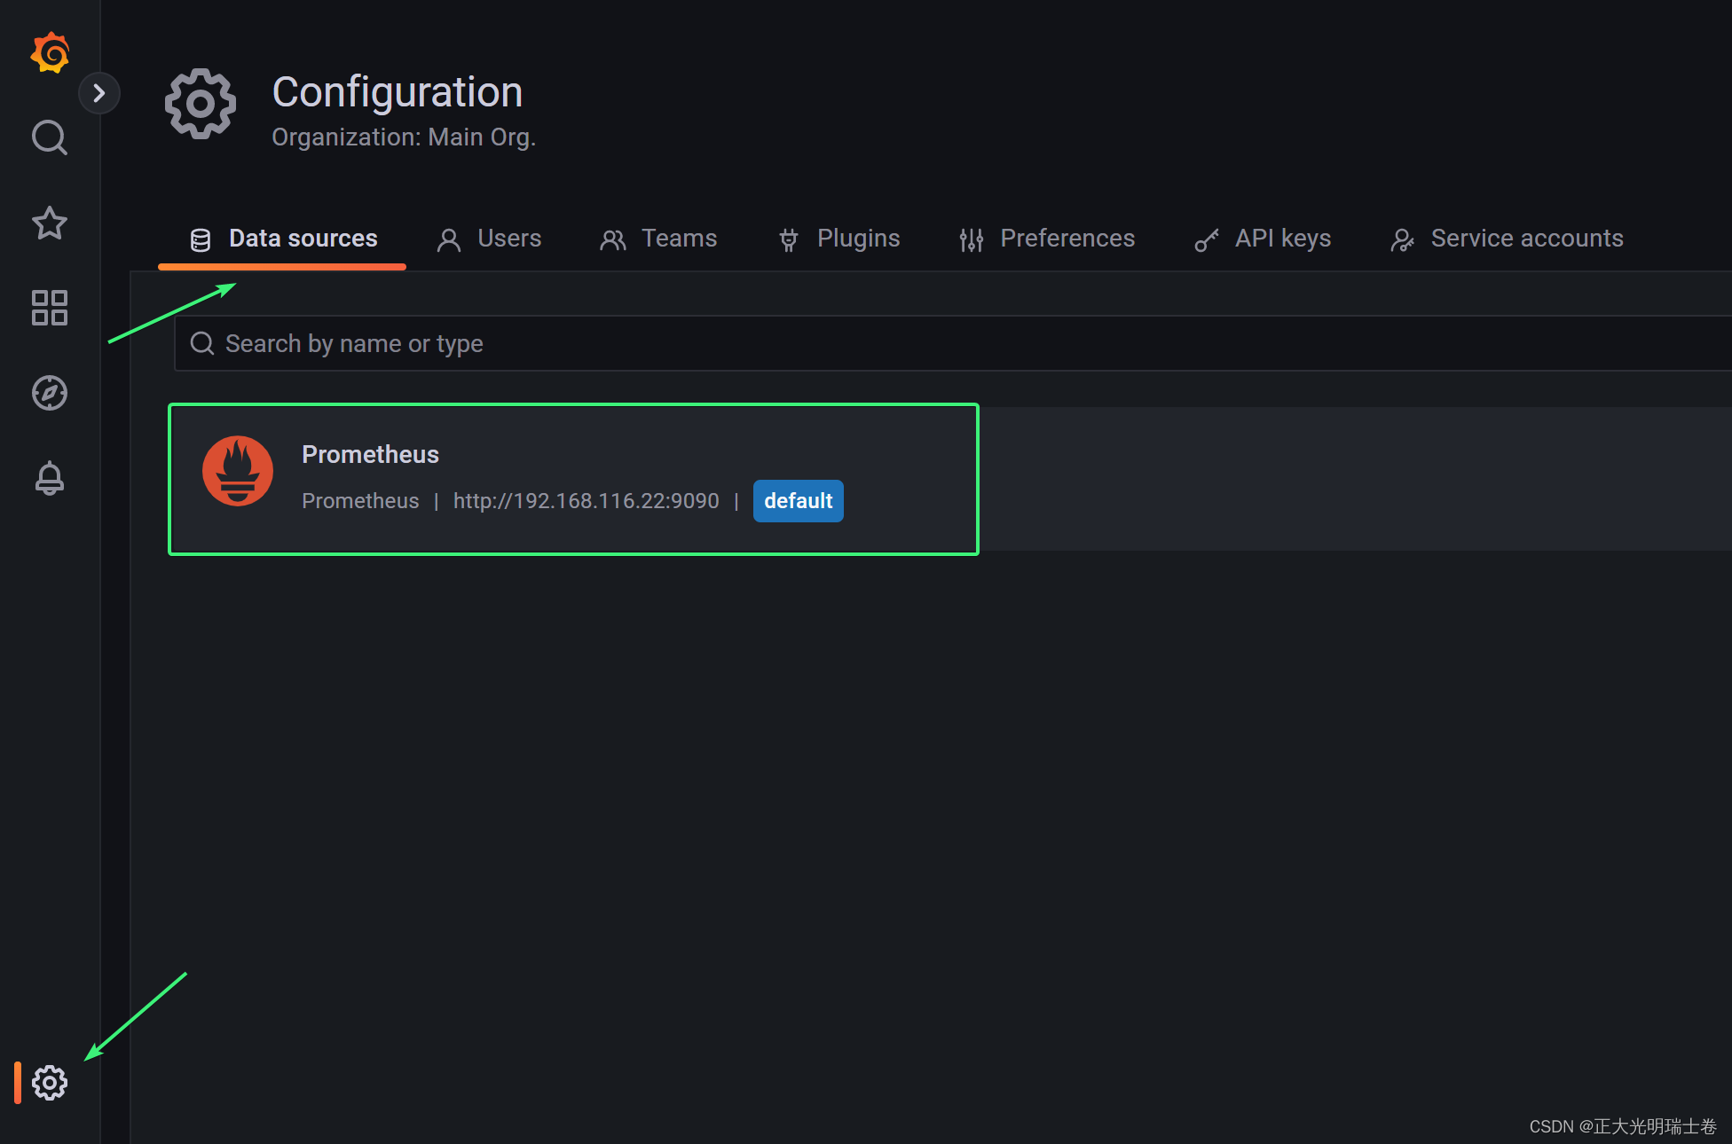Switch to the Data sources tab

coord(283,239)
